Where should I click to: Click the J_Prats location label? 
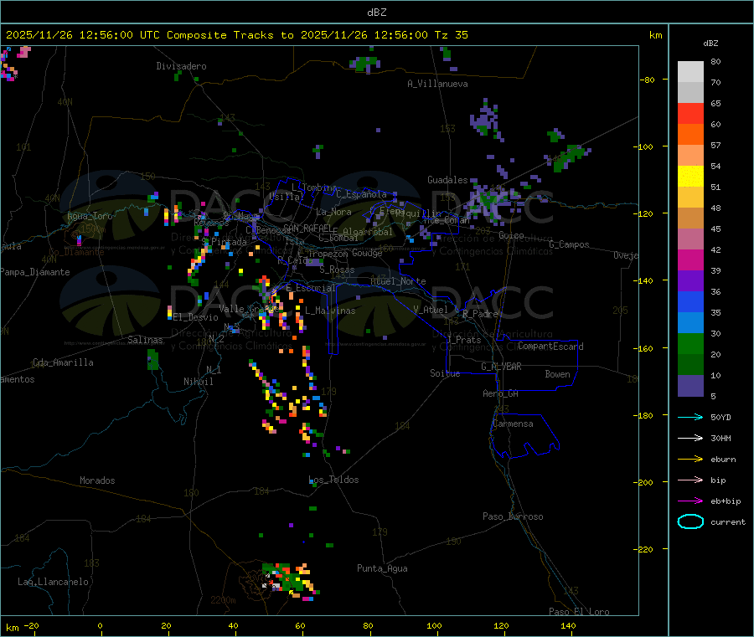[464, 340]
